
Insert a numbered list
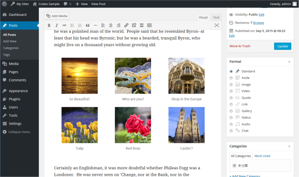click(80, 25)
